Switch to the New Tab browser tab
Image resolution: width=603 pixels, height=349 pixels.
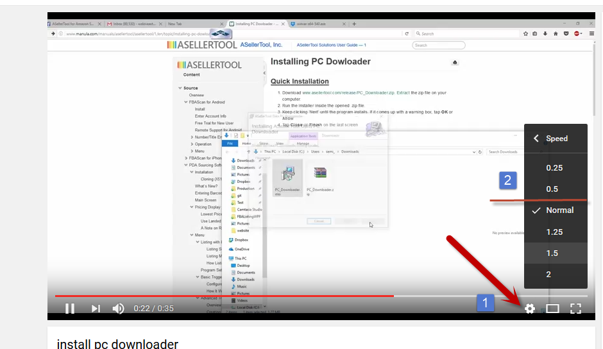[x=194, y=24]
